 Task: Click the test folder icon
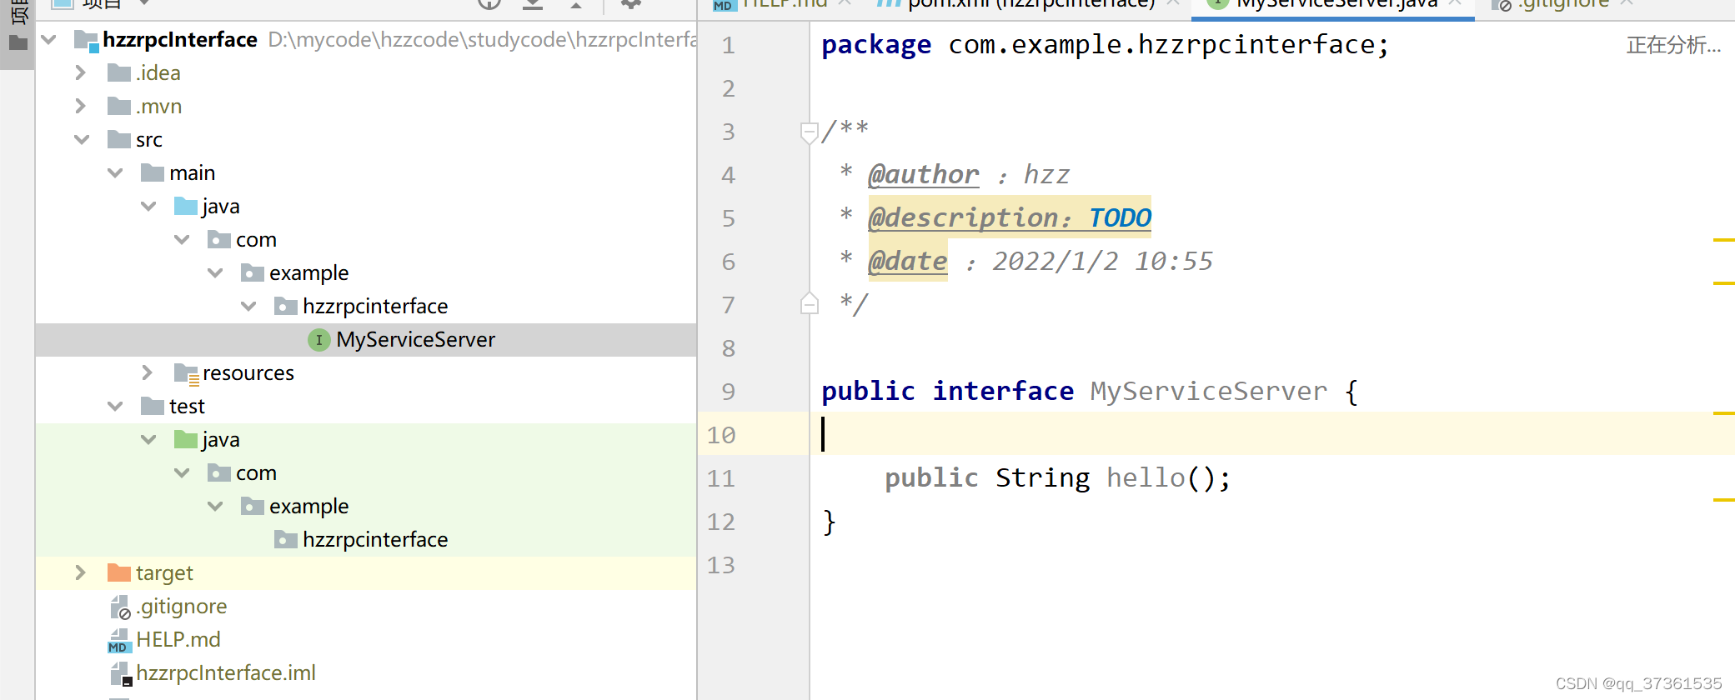coord(153,406)
